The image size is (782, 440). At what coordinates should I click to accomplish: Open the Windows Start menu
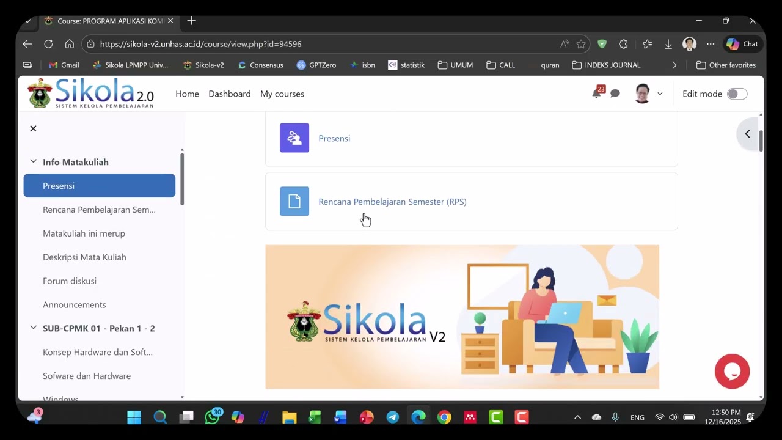pos(134,417)
